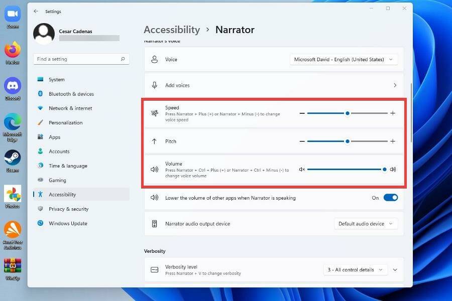
Task: Select the Voice icon next to voice setting
Action: (x=154, y=59)
